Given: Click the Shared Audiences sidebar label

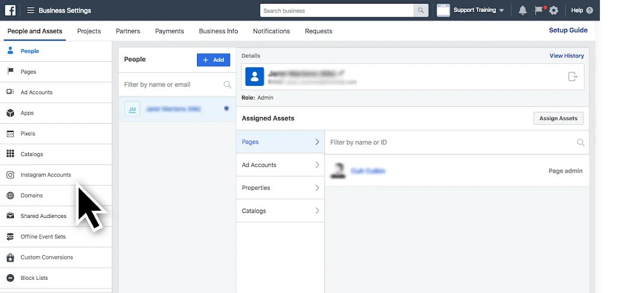Looking at the screenshot, I should coord(44,216).
